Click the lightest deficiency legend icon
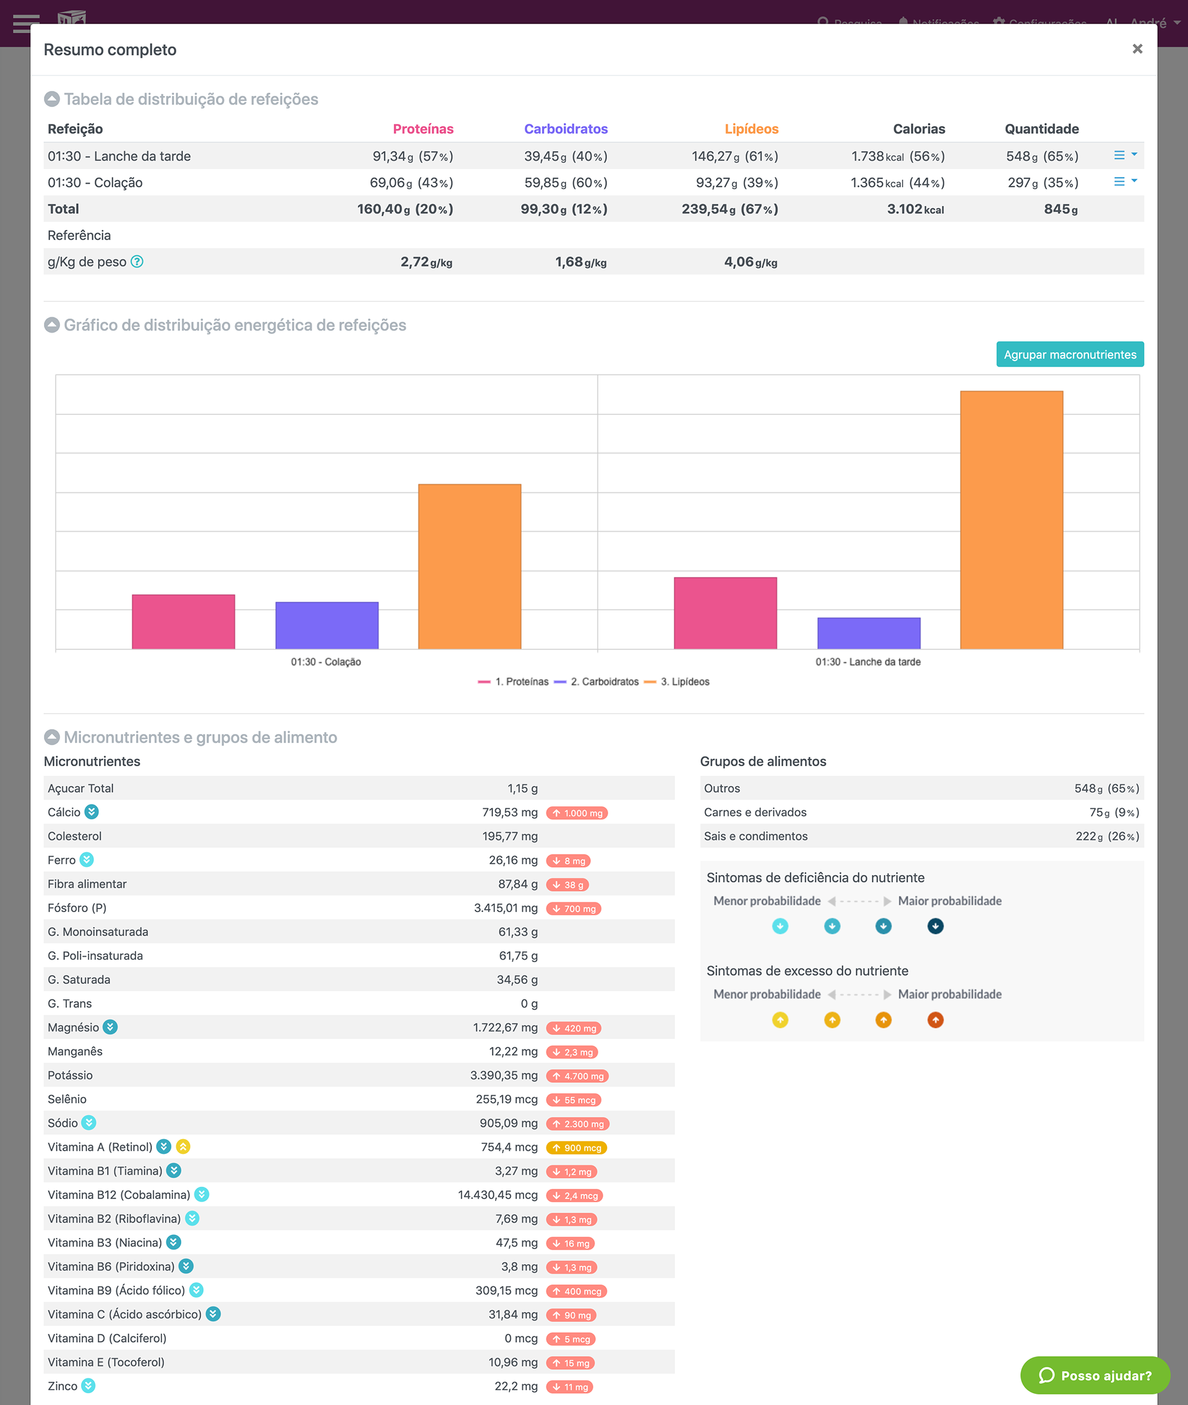The height and width of the screenshot is (1405, 1188). coord(780,926)
